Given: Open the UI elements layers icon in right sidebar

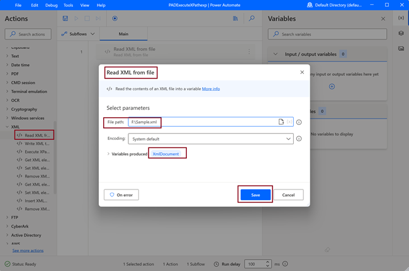Looking at the screenshot, I should (x=401, y=33).
